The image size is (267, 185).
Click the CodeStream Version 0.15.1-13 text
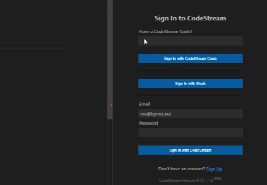pos(186,180)
